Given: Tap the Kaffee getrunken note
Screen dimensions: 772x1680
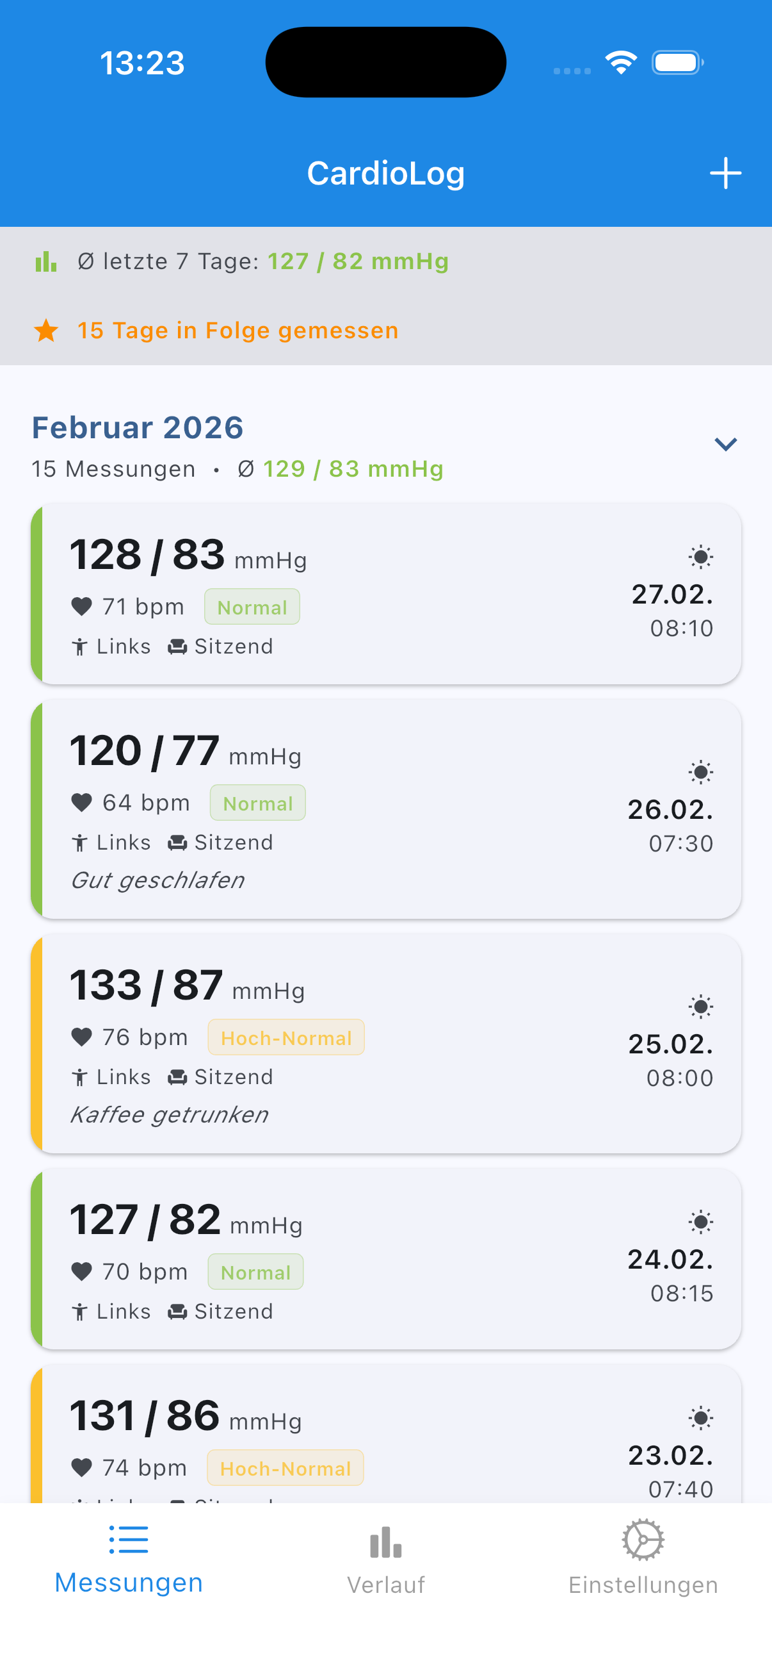Looking at the screenshot, I should [x=170, y=1116].
